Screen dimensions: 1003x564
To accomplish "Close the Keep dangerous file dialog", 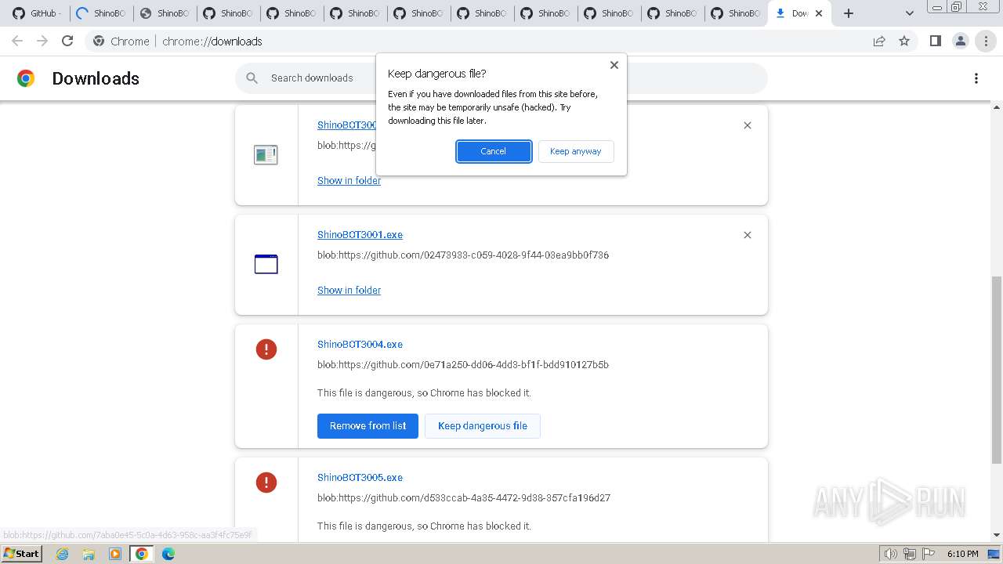I will [614, 65].
